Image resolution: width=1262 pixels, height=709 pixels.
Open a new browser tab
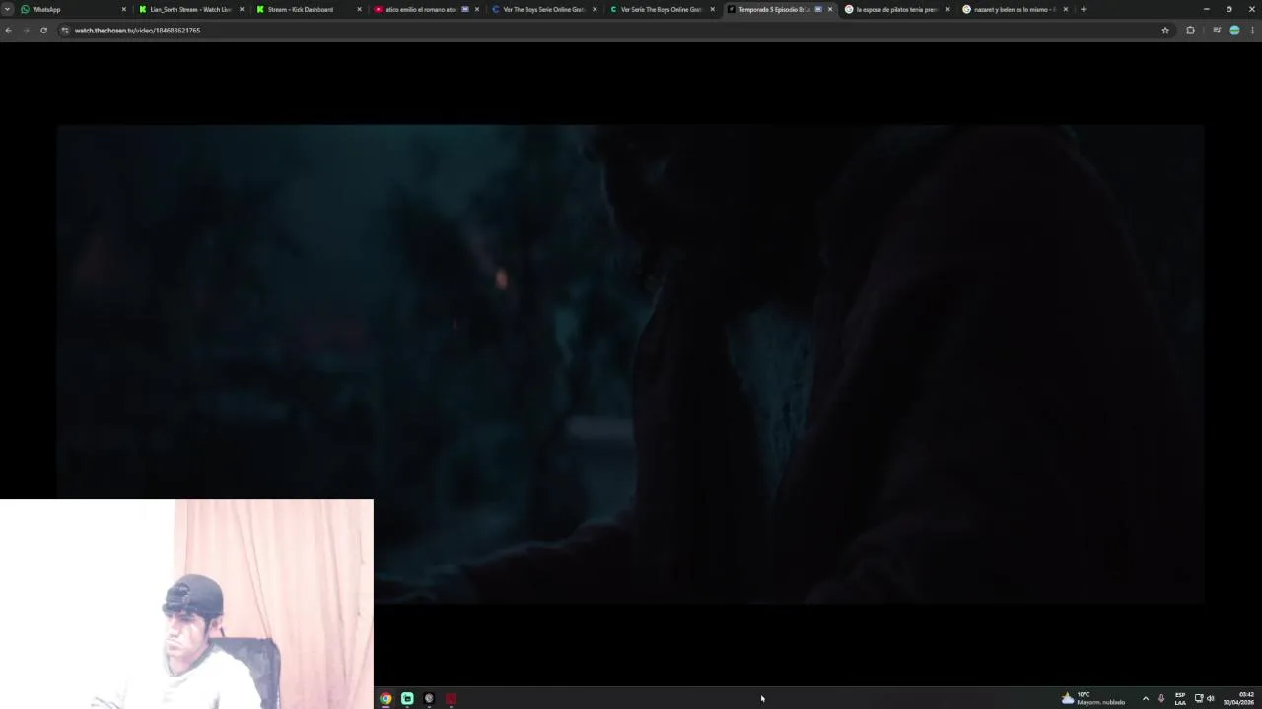coord(1083,9)
